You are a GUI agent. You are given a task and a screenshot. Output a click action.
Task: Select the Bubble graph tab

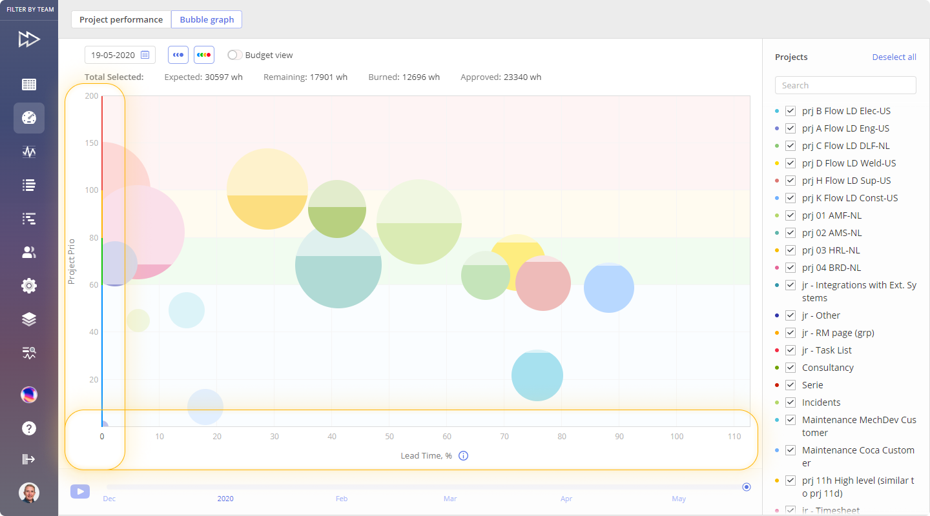click(207, 19)
